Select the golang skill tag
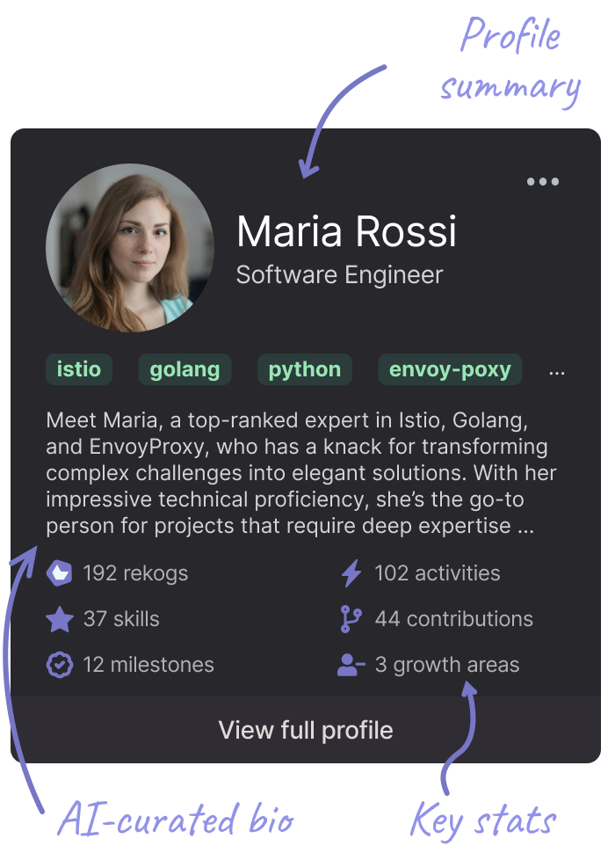The image size is (608, 853). tap(185, 369)
